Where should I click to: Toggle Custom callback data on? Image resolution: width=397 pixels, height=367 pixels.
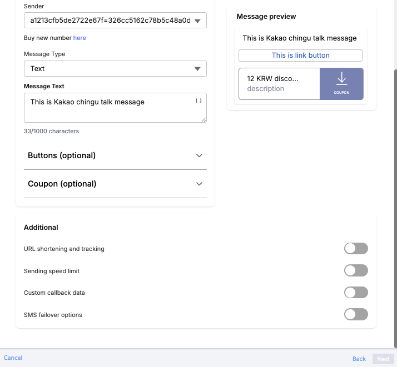tap(356, 293)
